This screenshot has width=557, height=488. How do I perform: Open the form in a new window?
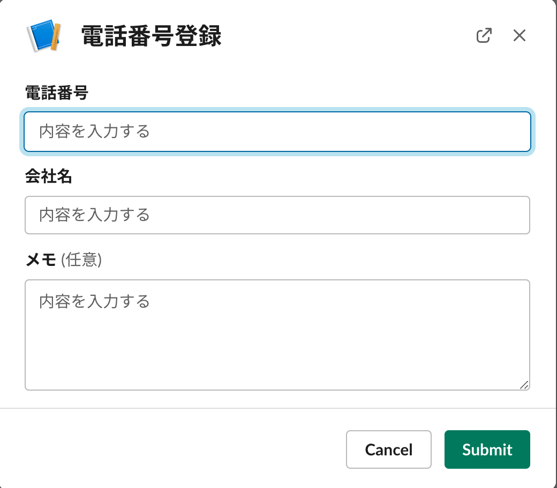[484, 36]
